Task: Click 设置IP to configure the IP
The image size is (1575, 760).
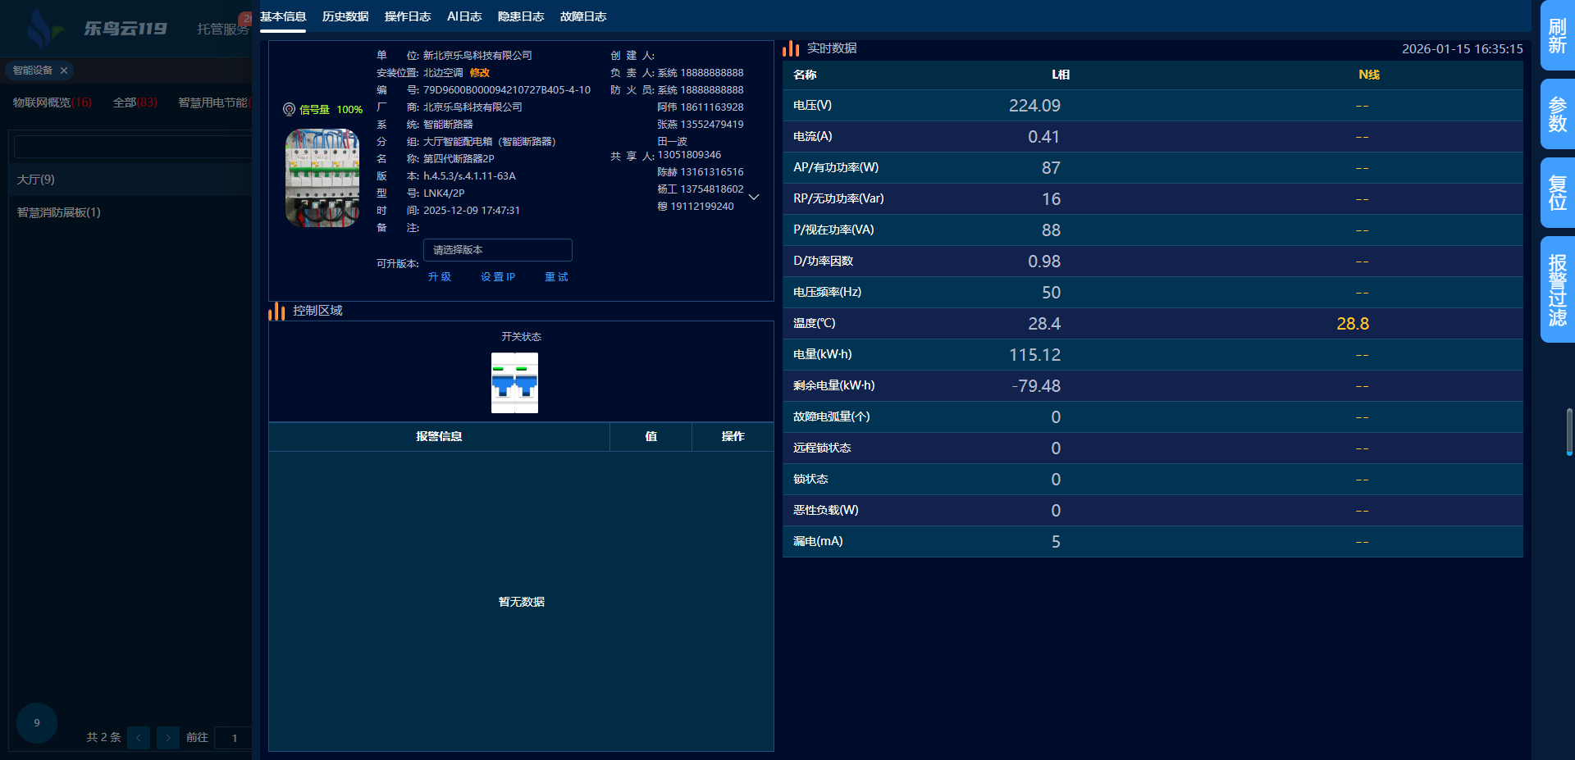Action: point(498,277)
